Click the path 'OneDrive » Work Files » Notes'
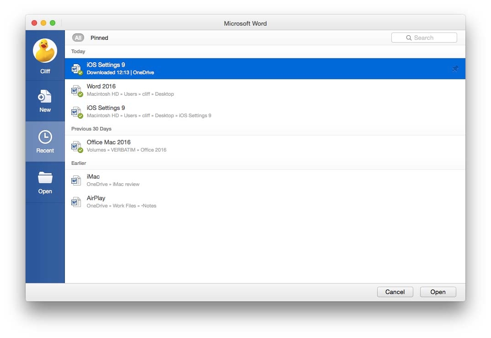The width and height of the screenshot is (491, 338). (x=122, y=206)
